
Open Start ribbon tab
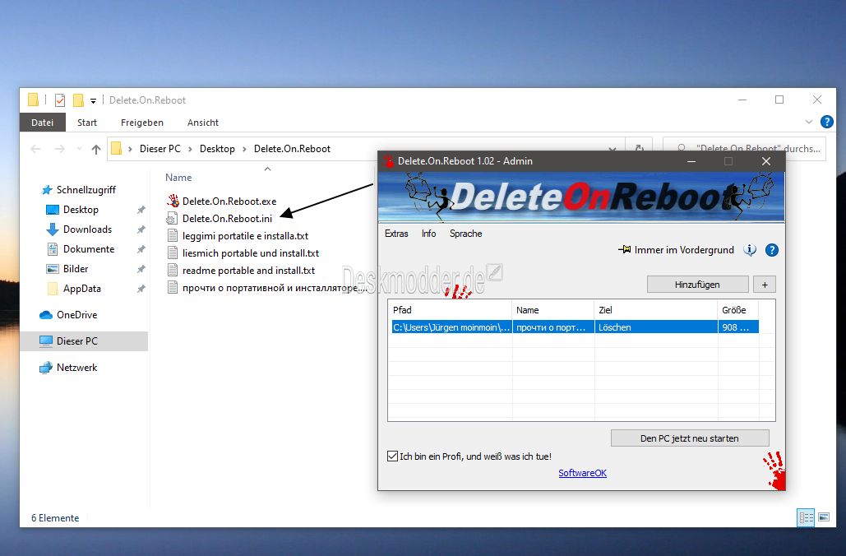pos(87,123)
